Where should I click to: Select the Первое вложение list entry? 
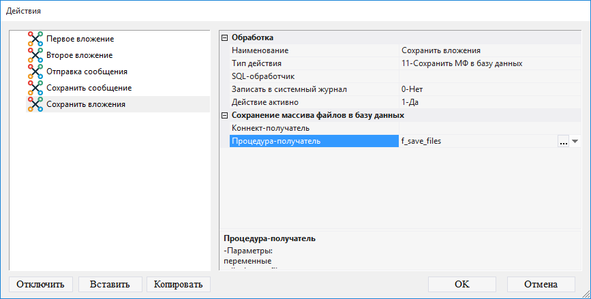coord(80,40)
